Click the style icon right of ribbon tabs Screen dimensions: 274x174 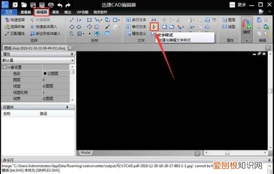(x=261, y=12)
